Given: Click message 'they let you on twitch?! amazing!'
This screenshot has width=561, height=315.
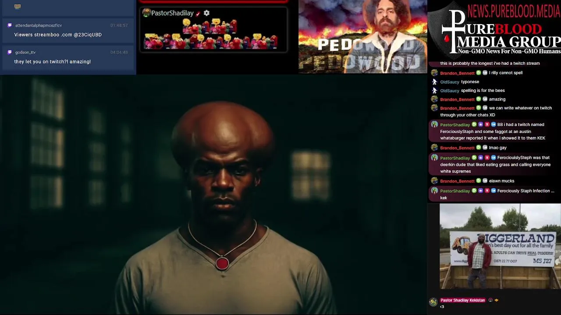Looking at the screenshot, I should [x=53, y=62].
